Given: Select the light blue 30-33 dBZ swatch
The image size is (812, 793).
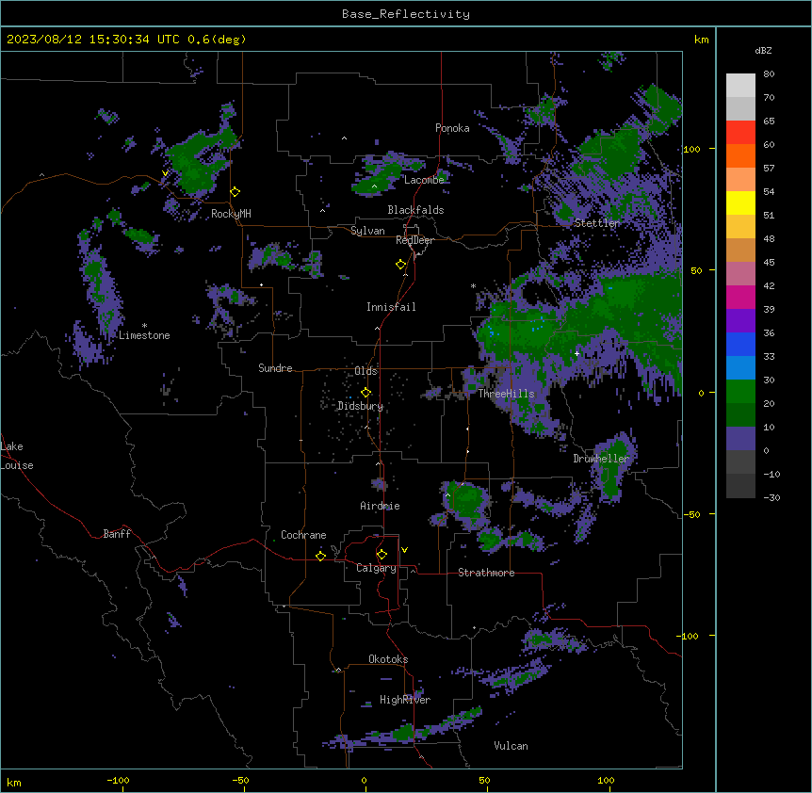Looking at the screenshot, I should tap(740, 368).
